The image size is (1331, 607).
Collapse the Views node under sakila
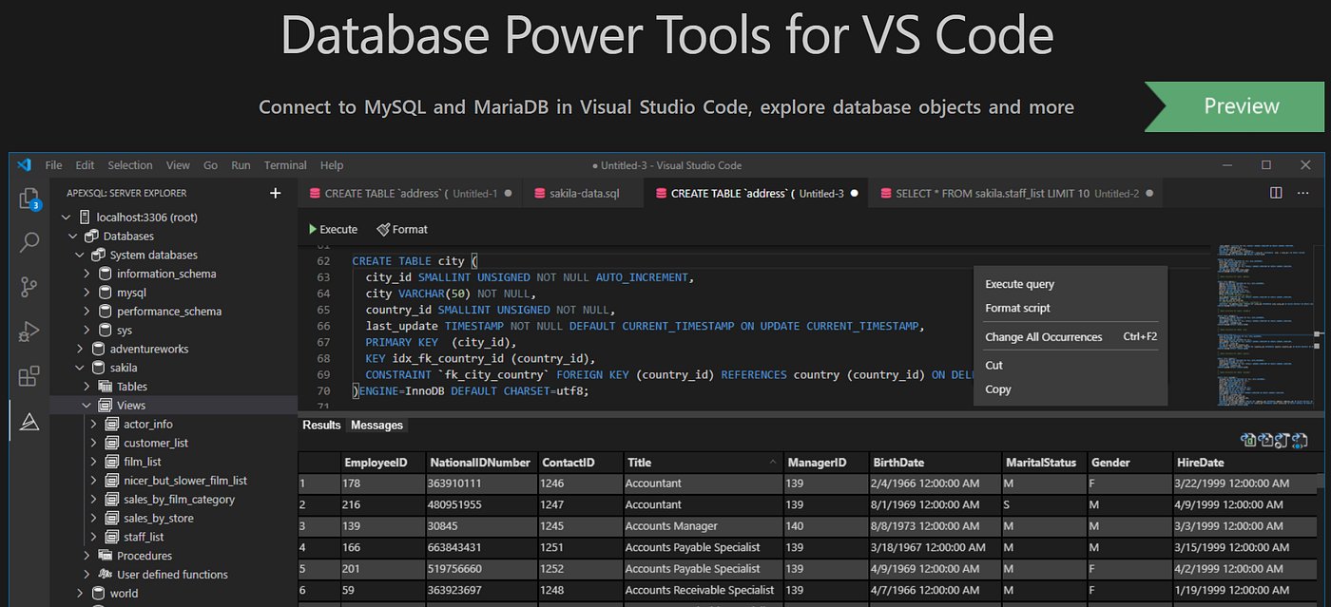[87, 405]
